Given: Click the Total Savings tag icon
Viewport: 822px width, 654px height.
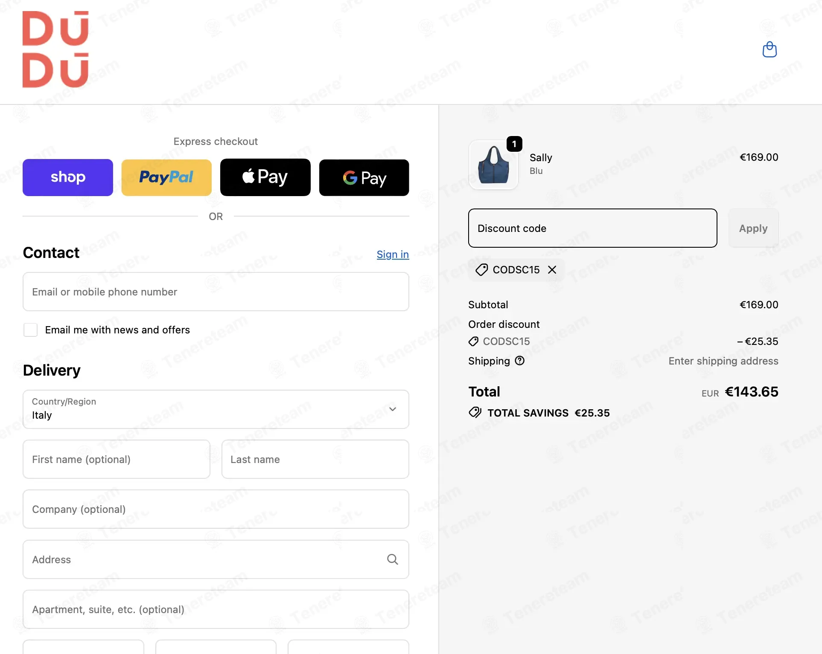Looking at the screenshot, I should pos(475,413).
